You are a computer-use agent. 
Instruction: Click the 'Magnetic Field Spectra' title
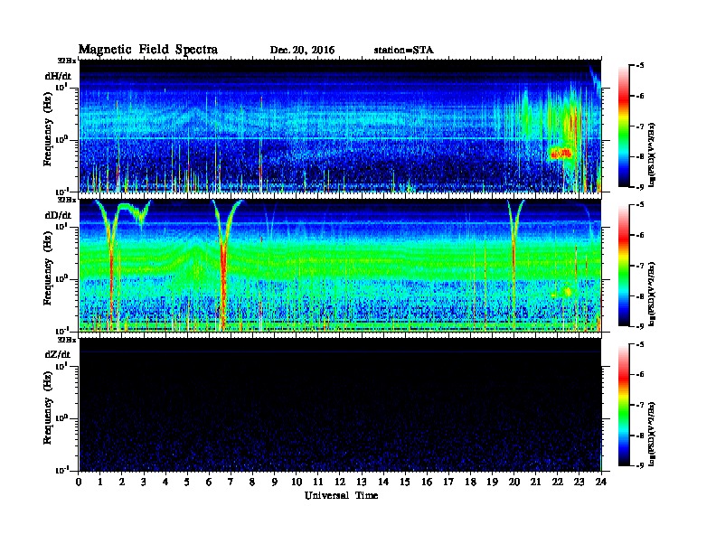pos(148,50)
